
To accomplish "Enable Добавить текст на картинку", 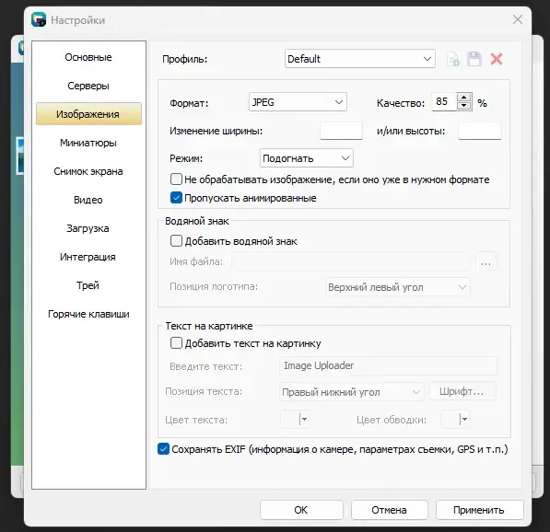I will click(176, 342).
